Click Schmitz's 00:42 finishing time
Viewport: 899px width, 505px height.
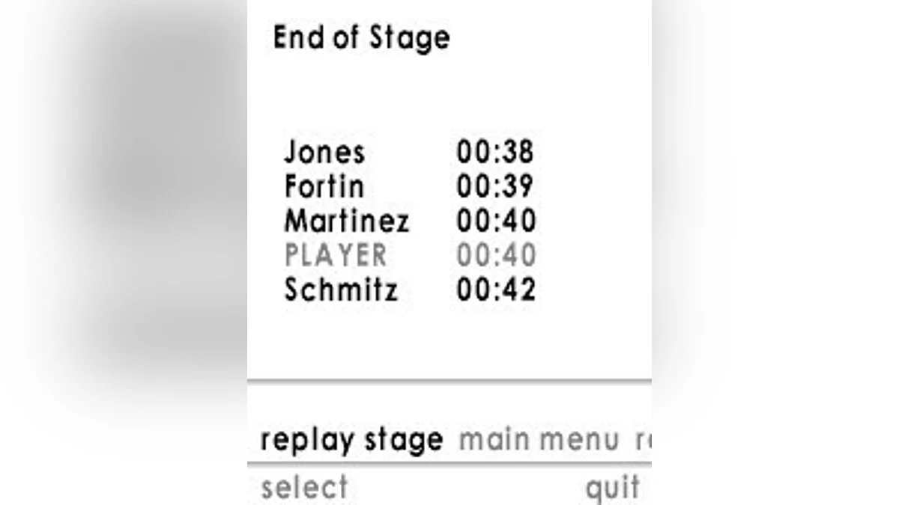[x=496, y=290]
